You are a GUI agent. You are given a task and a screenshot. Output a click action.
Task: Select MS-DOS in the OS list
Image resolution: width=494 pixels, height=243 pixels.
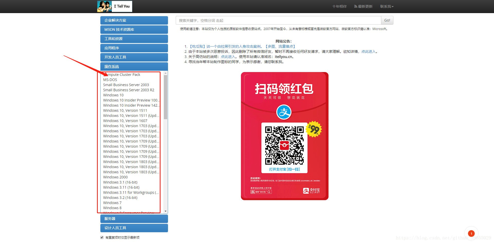[x=110, y=80]
